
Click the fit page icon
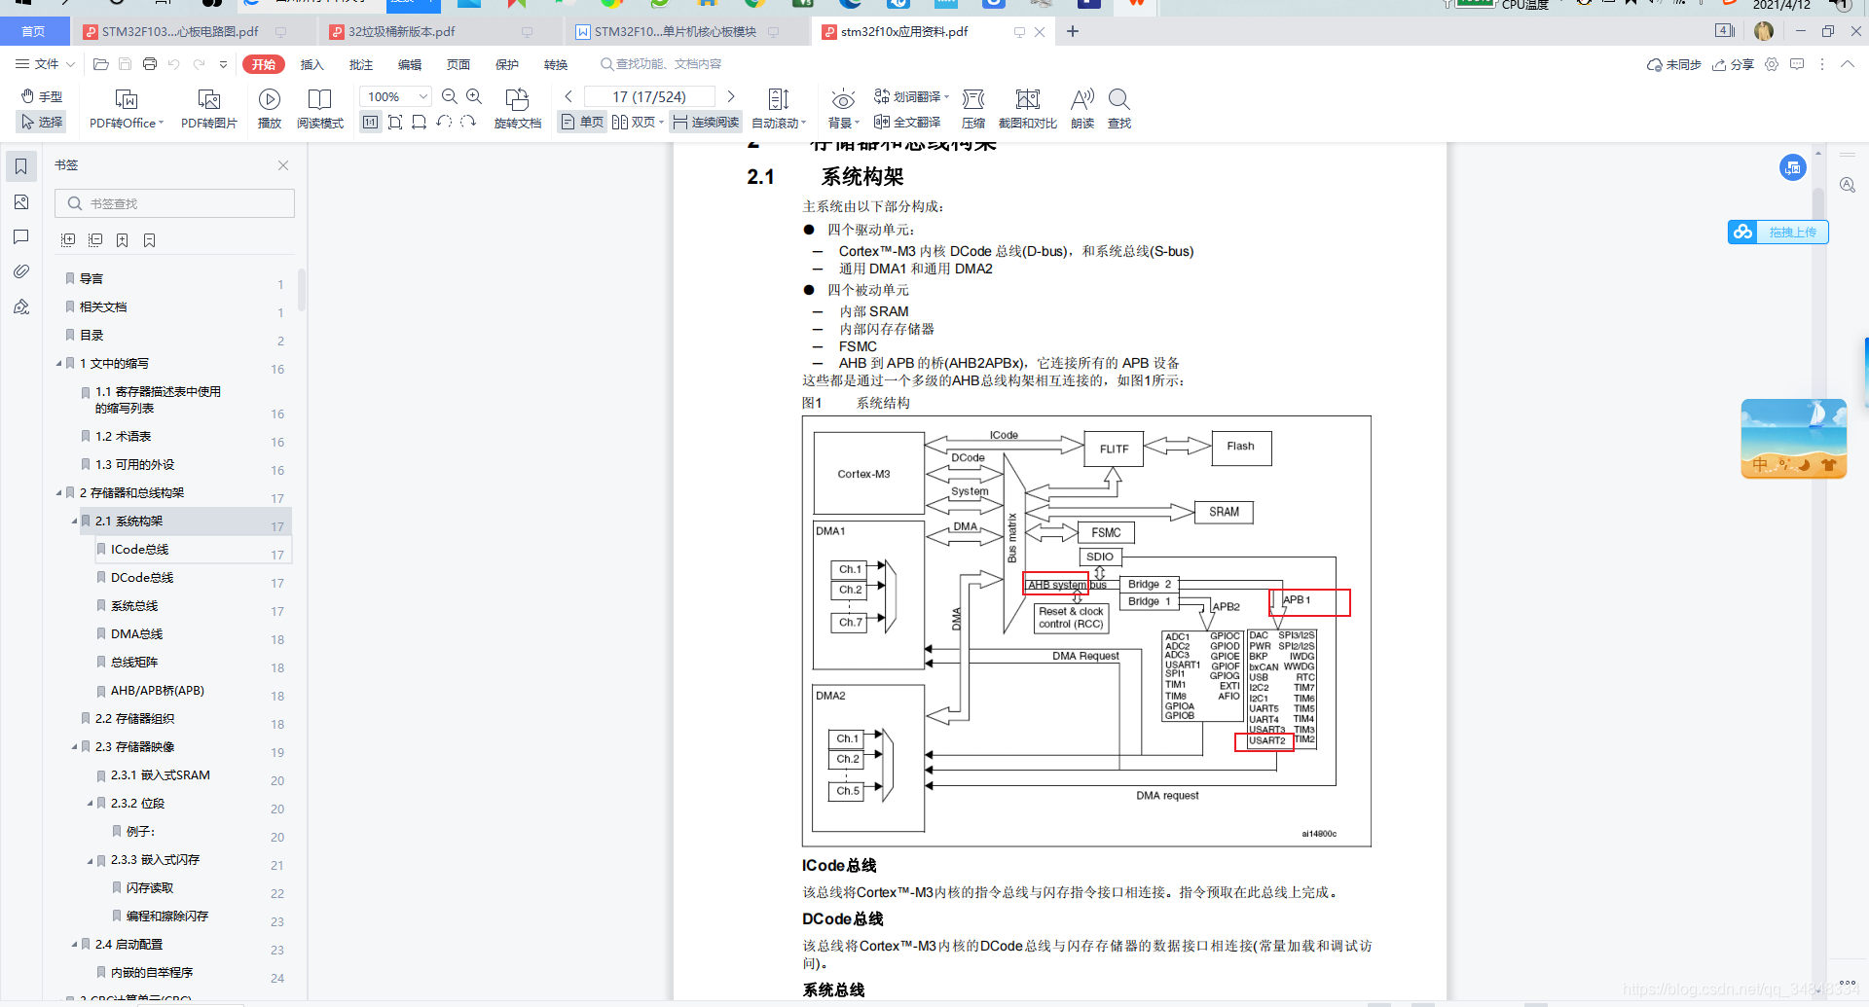[x=395, y=123]
